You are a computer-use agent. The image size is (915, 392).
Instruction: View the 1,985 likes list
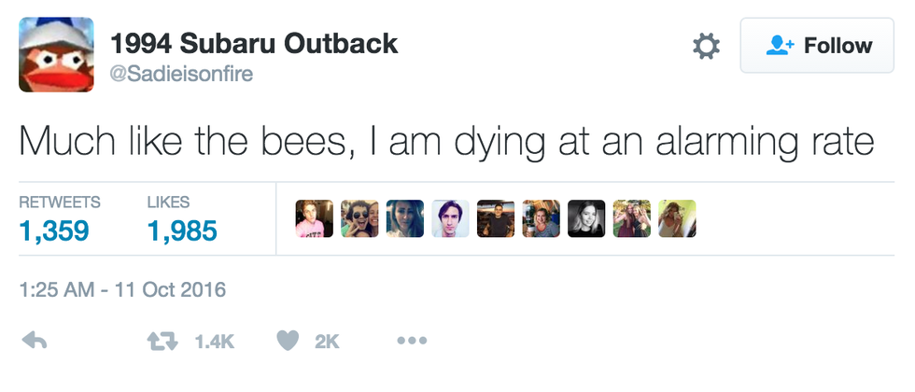coord(182,230)
